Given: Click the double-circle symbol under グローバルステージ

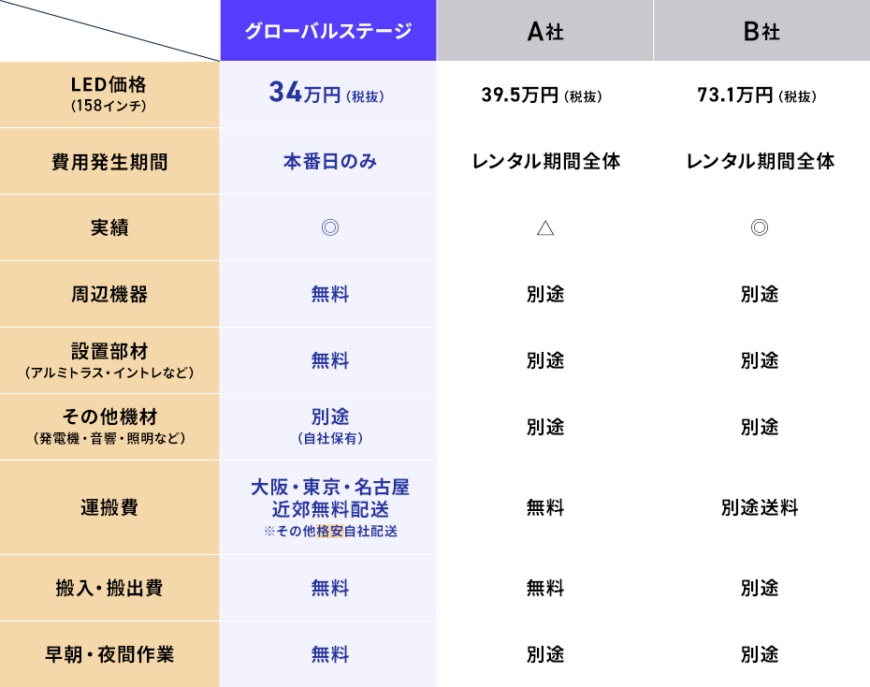Looking at the screenshot, I should pos(329,227).
